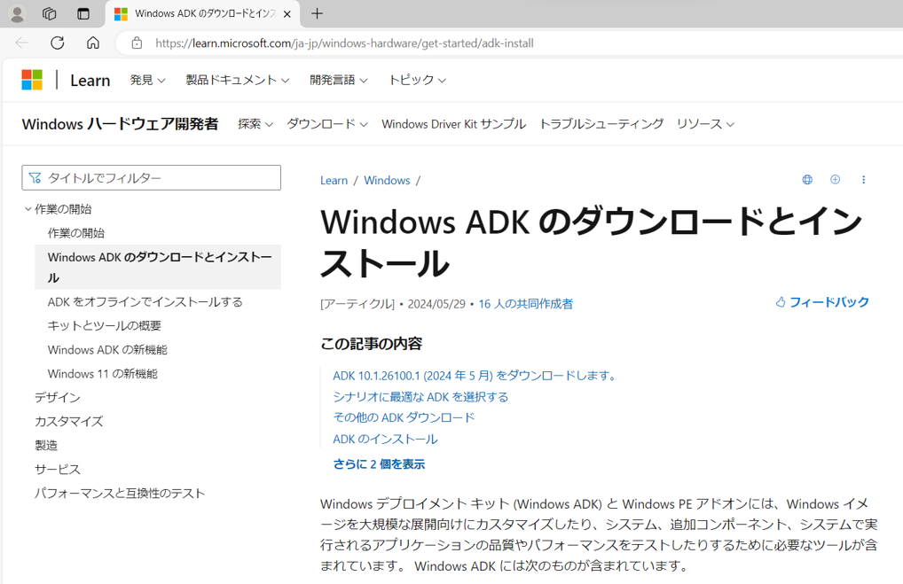Open キットとツールの概要
This screenshot has width=903, height=584.
[105, 325]
